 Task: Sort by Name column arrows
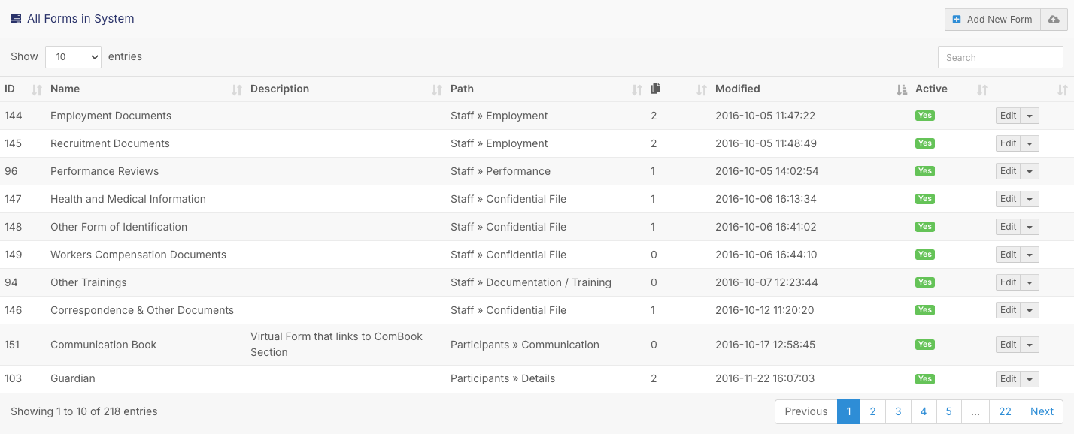[x=237, y=90]
